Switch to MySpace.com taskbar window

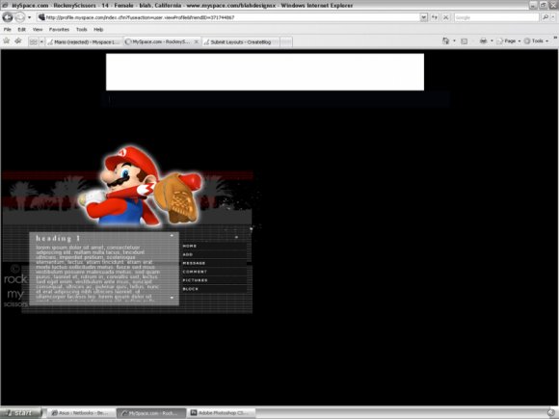[x=150, y=413]
